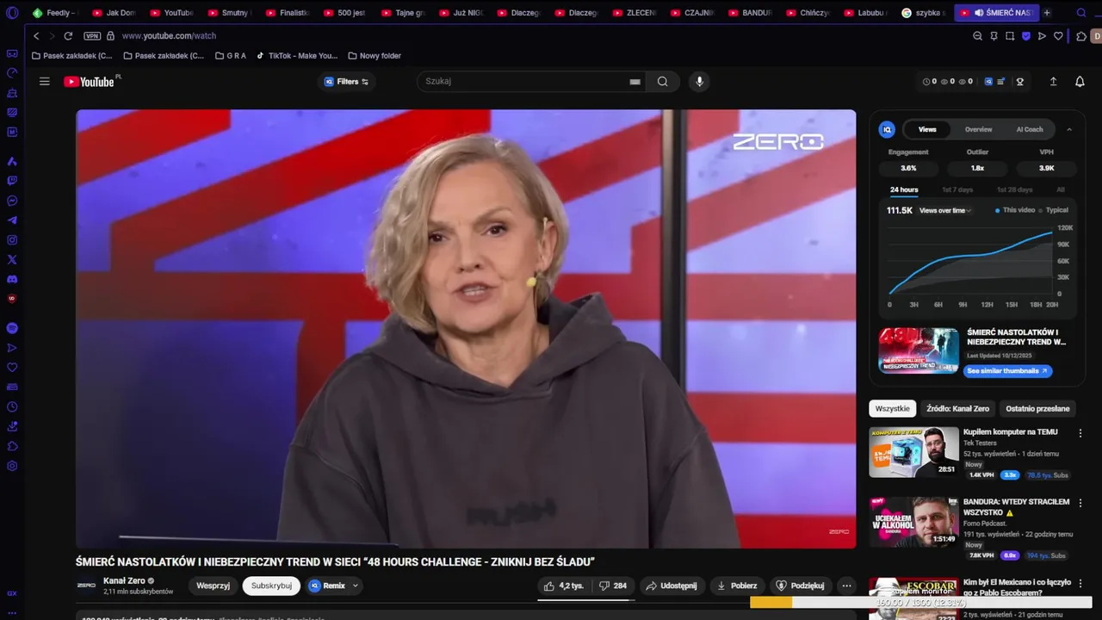Click the Wesprzyj button
The image size is (1102, 620).
coord(213,586)
